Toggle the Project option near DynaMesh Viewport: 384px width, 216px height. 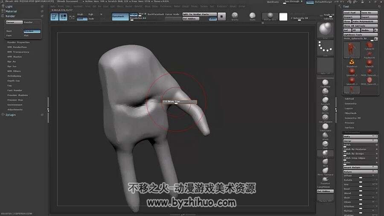coord(134,14)
